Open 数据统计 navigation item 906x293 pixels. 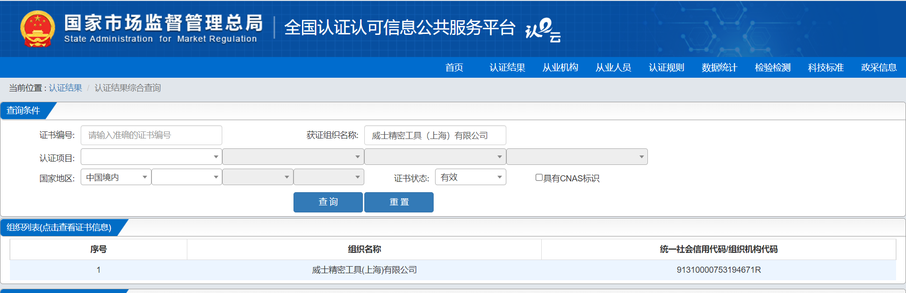pos(719,67)
